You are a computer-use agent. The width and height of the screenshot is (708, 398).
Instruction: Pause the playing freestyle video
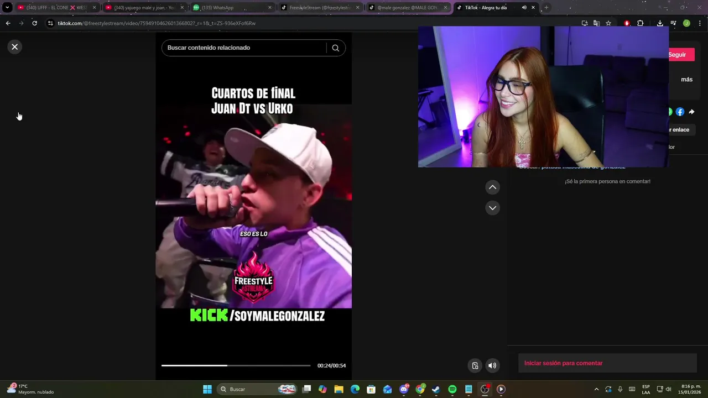click(x=253, y=206)
